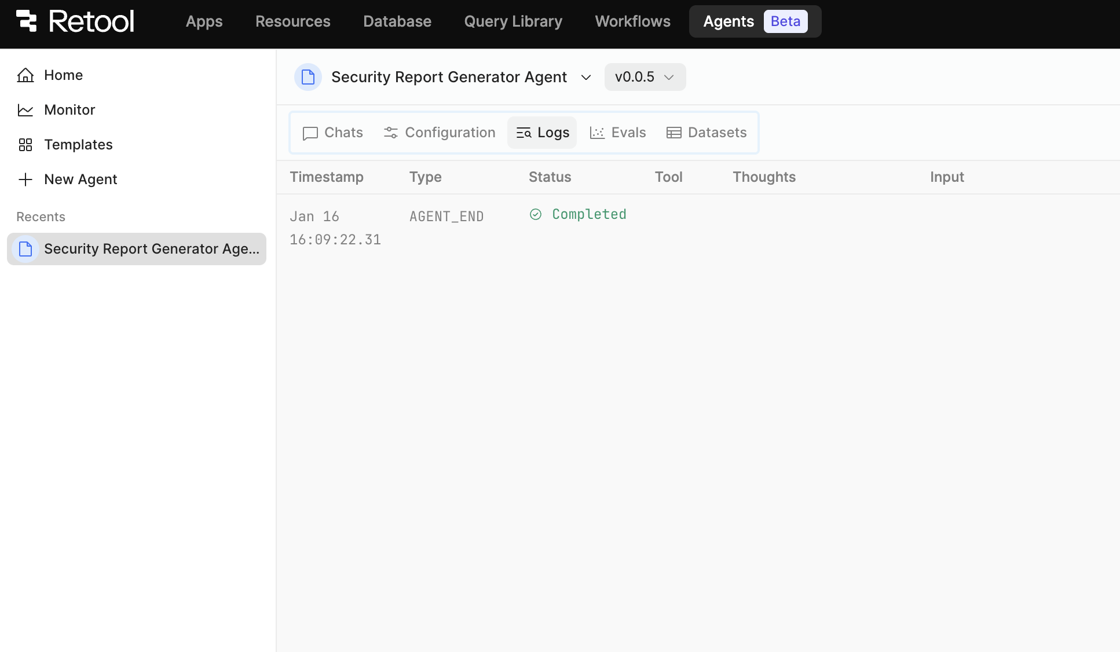Image resolution: width=1120 pixels, height=652 pixels.
Task: Click the Chats speech bubble icon
Action: [x=310, y=133]
